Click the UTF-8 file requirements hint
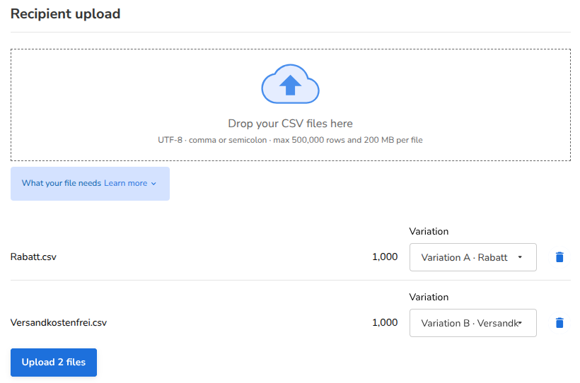This screenshot has width=580, height=383. [291, 140]
